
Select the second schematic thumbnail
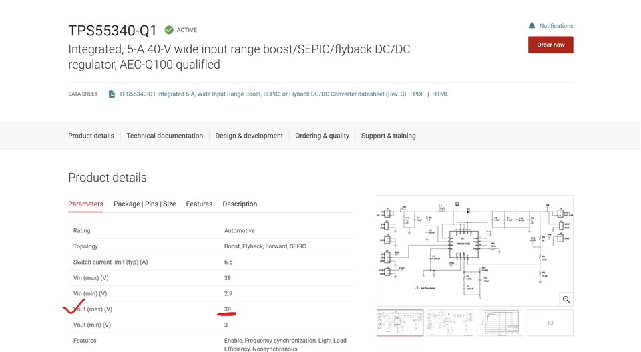coord(449,323)
